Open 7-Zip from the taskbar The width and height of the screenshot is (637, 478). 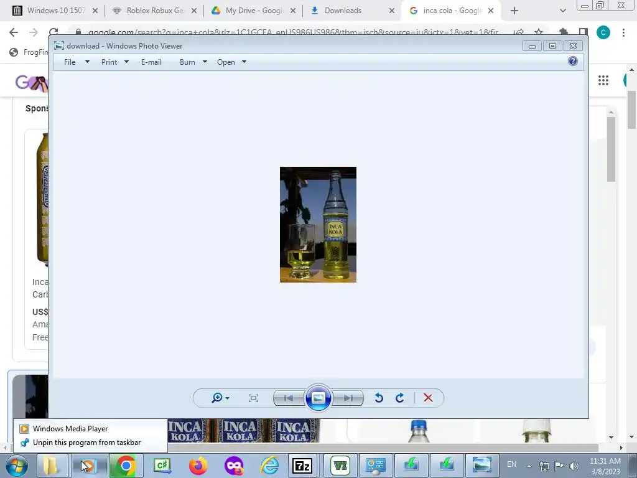pyautogui.click(x=302, y=466)
